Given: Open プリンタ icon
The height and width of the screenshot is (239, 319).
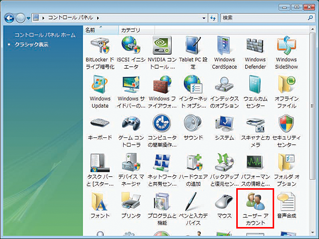Looking at the screenshot, I should coord(131,206).
